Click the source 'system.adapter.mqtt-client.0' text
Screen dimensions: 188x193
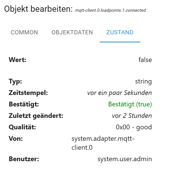[x=103, y=143]
